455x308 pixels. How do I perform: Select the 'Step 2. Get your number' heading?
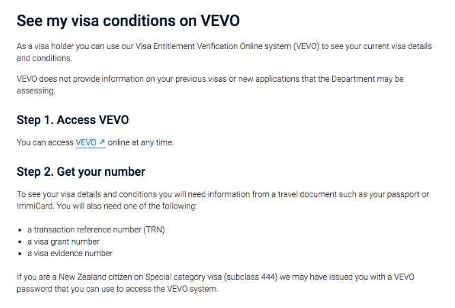80,172
